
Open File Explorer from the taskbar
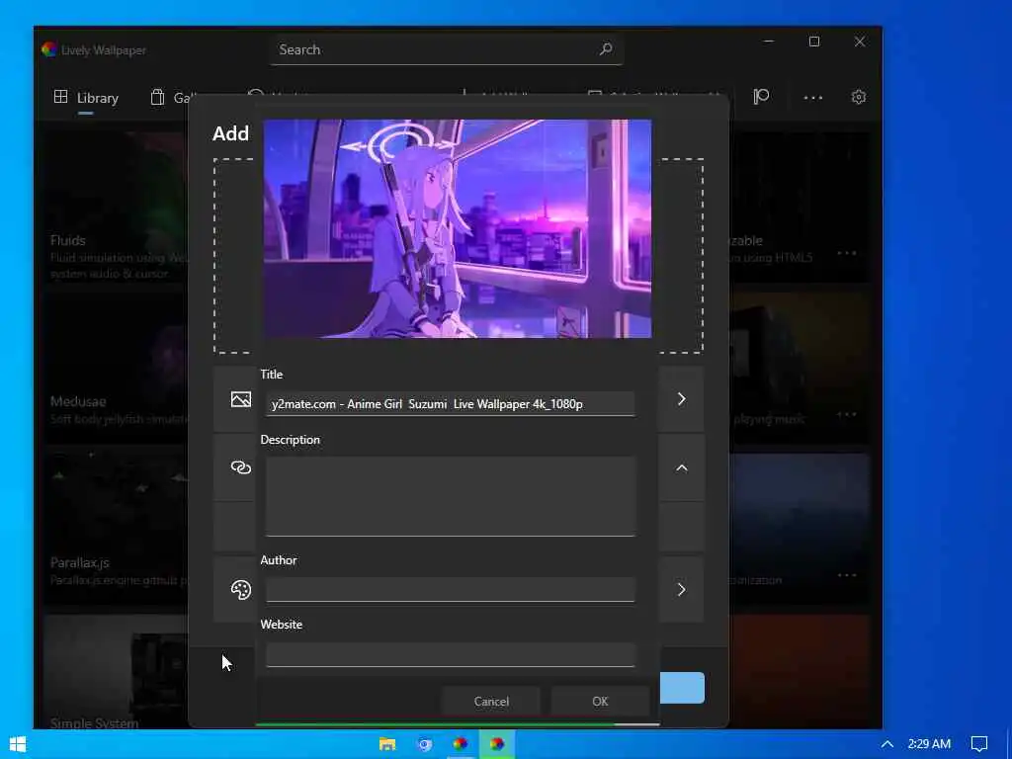tap(387, 744)
